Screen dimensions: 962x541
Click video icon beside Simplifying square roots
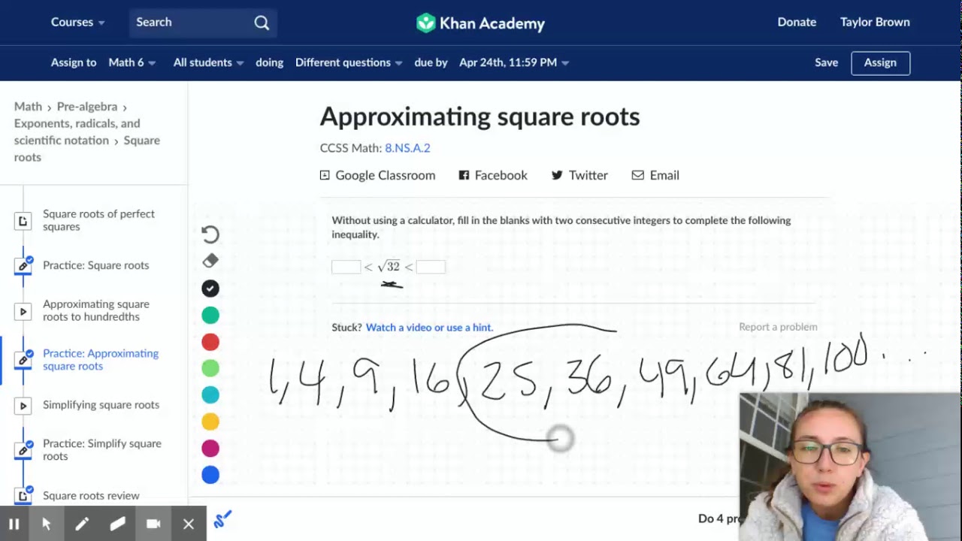coord(23,406)
